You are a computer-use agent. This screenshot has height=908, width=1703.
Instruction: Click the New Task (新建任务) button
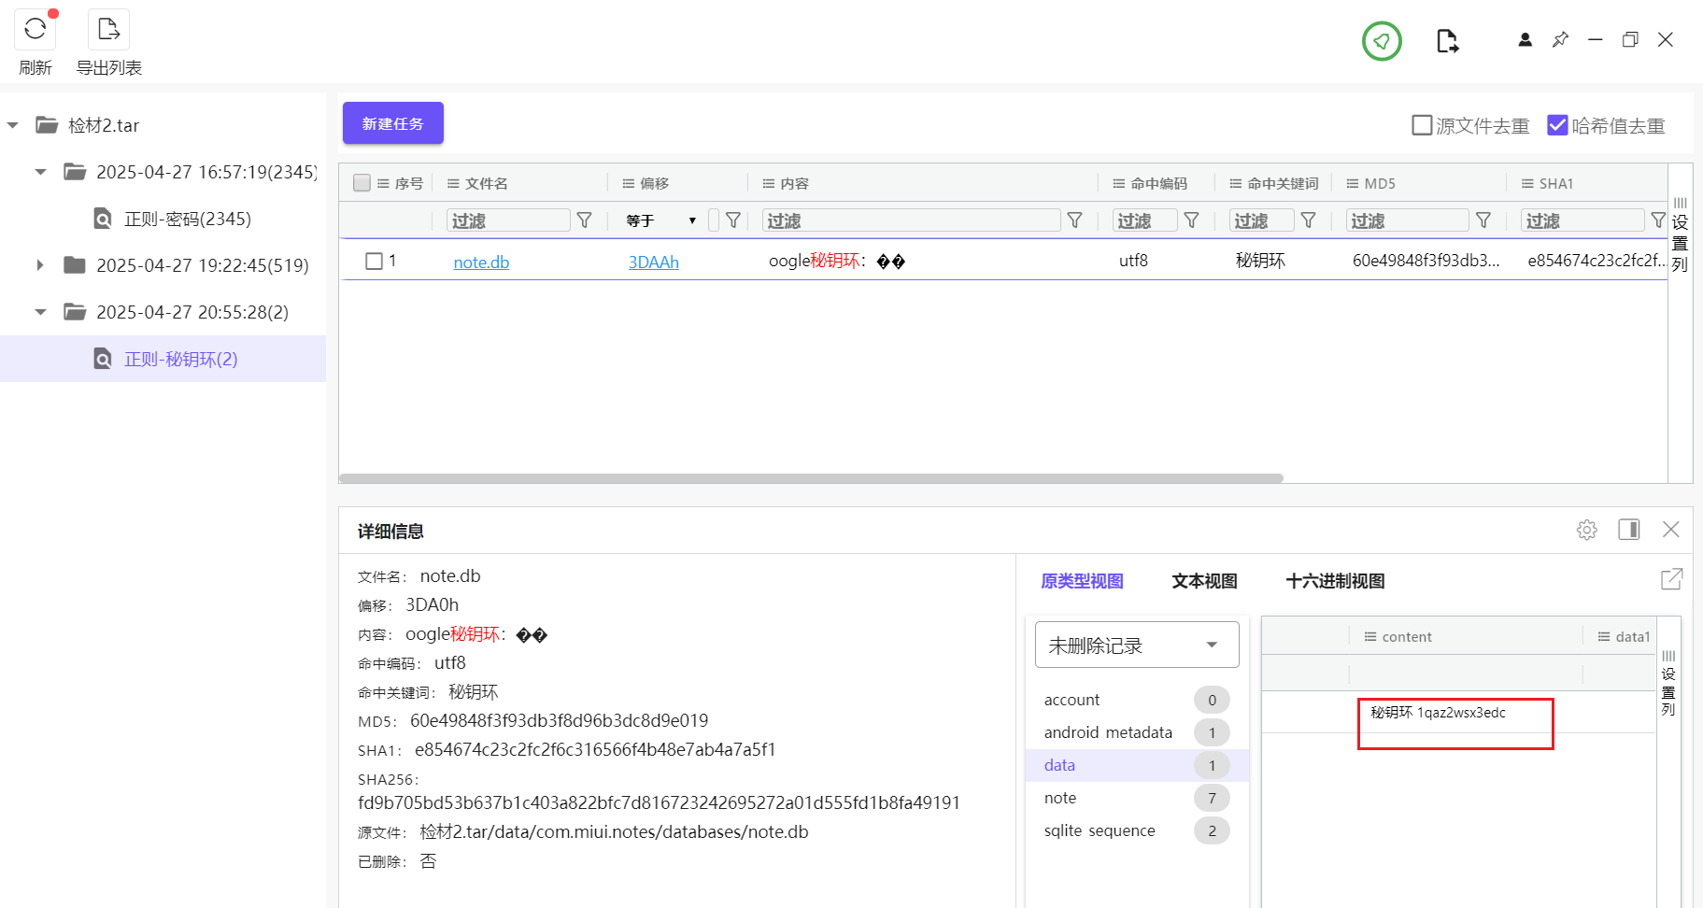[392, 123]
